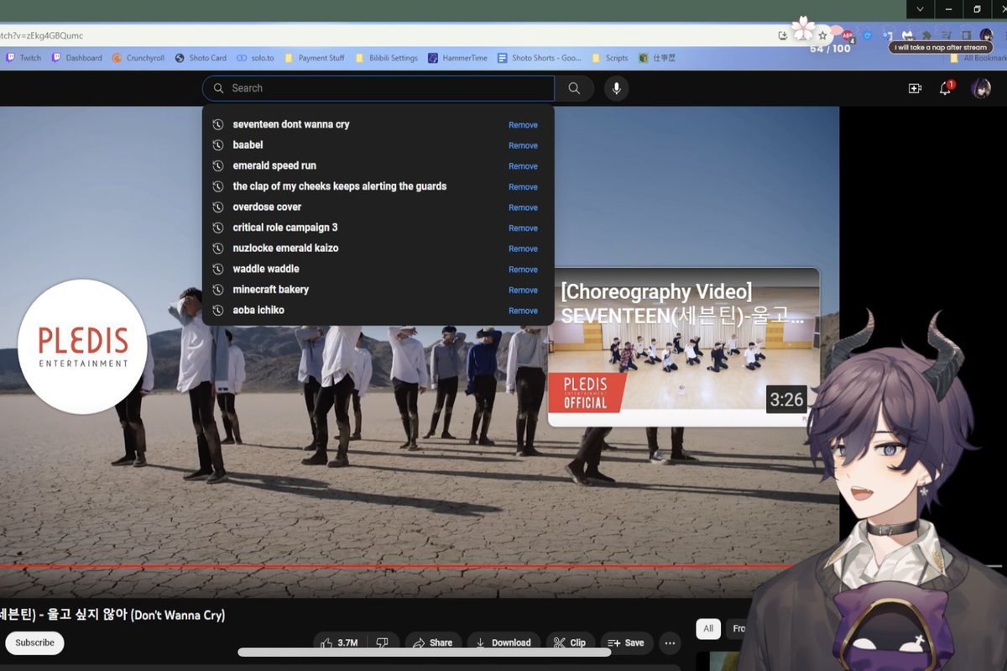Open the Bilibili Settings bookmark folder
Screen dimensions: 1007x671
click(x=386, y=58)
